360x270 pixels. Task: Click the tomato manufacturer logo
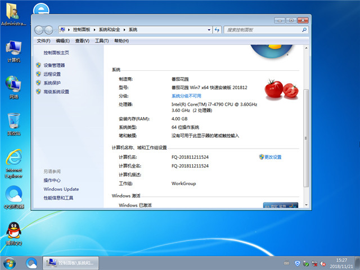281,89
